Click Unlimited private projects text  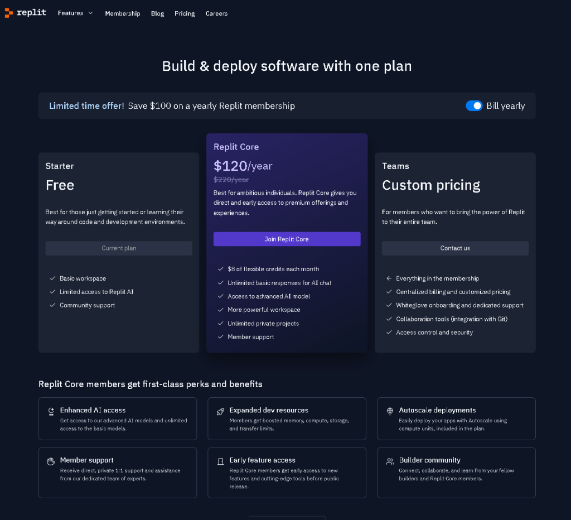coord(263,324)
